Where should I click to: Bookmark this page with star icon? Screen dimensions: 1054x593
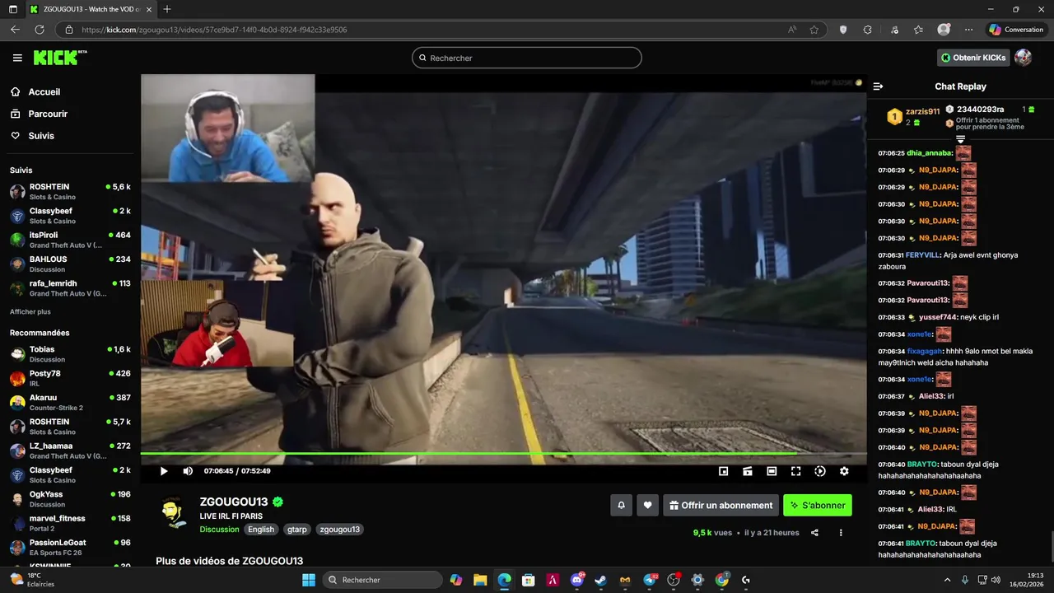point(814,30)
